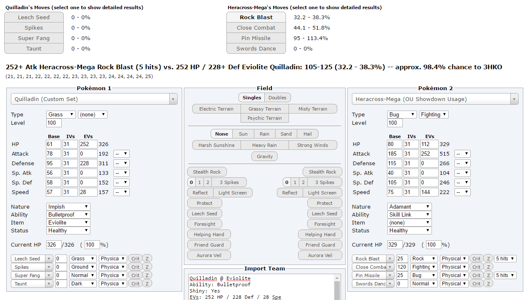The width and height of the screenshot is (532, 300).
Task: Toggle Gravity on the field
Action: click(265, 156)
